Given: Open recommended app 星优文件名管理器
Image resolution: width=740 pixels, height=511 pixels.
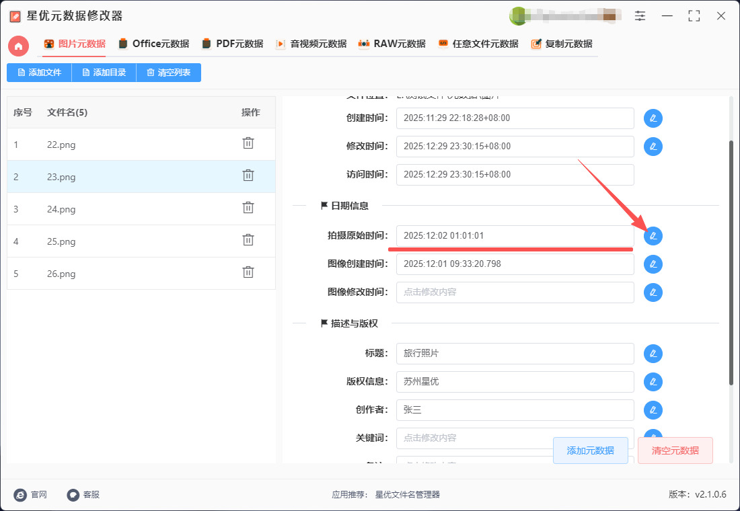Looking at the screenshot, I should click(407, 494).
